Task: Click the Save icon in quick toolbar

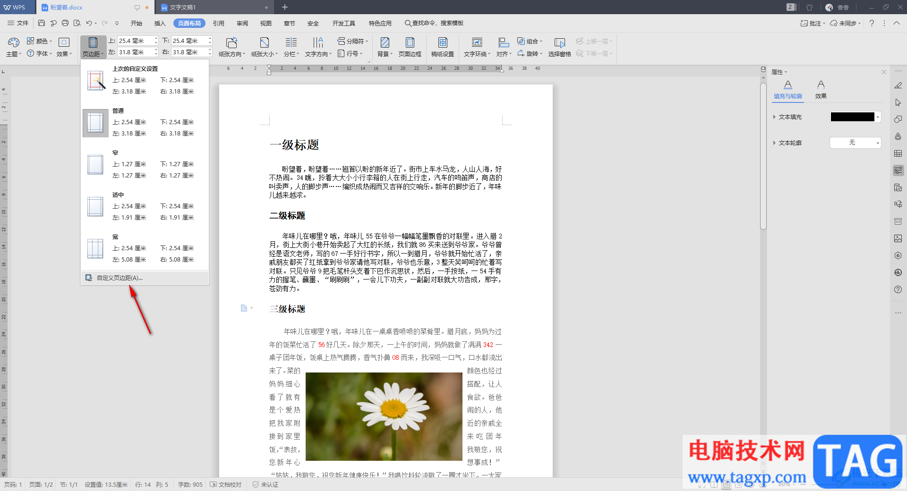Action: 42,23
